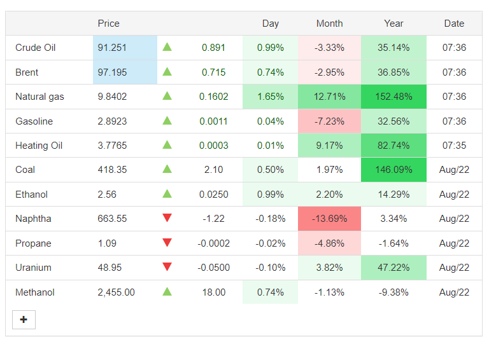Click the 36.85% yearly change for Brent

[x=393, y=72]
